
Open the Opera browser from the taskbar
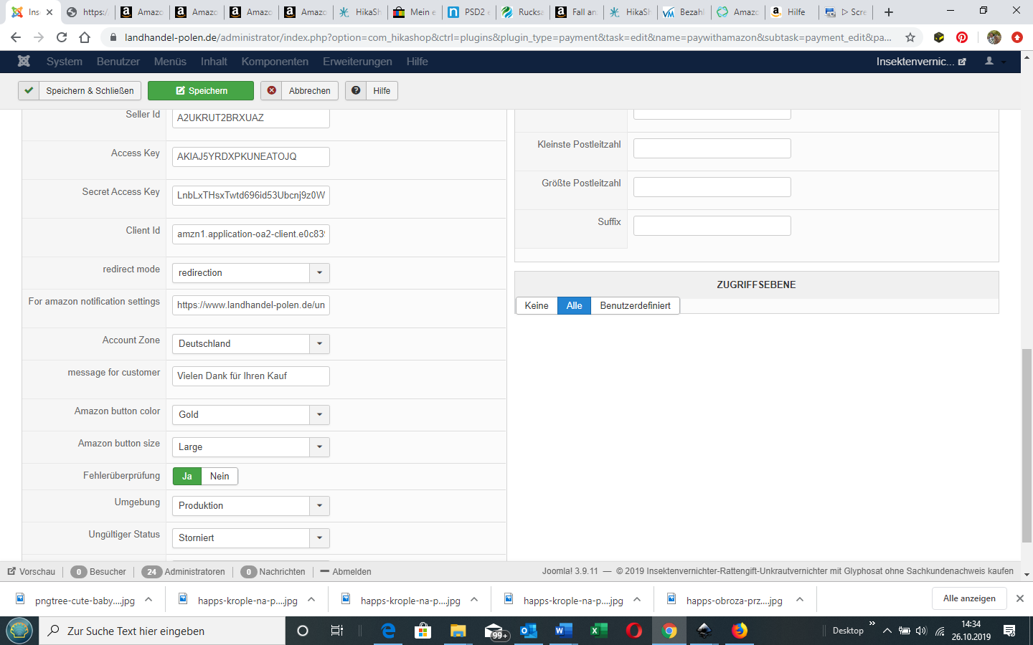(x=633, y=631)
